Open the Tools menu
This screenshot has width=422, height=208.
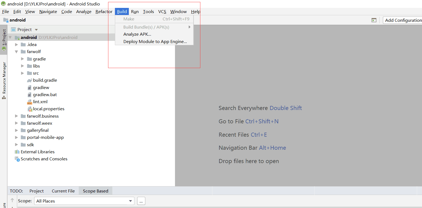(148, 11)
